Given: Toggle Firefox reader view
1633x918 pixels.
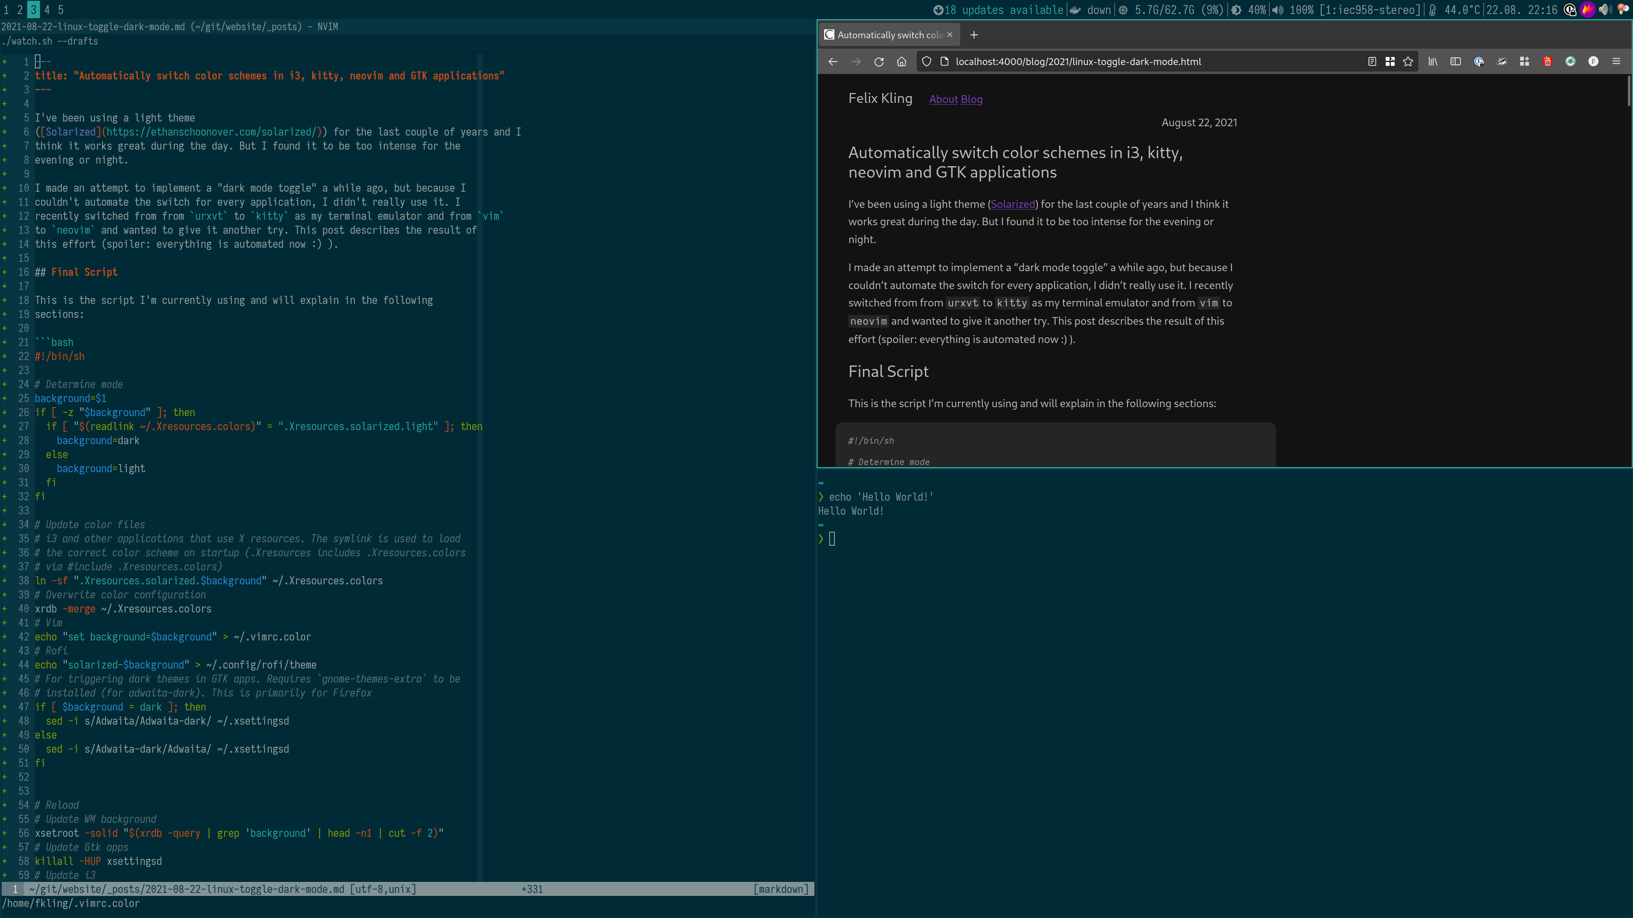Looking at the screenshot, I should (1372, 62).
